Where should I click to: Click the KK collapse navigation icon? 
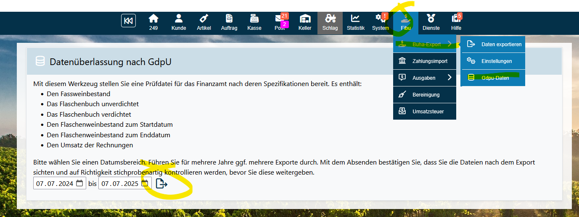pyautogui.click(x=128, y=21)
